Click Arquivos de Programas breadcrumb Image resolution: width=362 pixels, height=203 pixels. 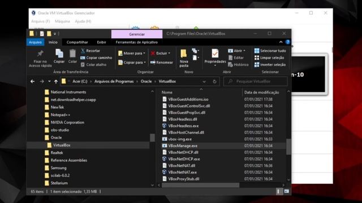[114, 81]
